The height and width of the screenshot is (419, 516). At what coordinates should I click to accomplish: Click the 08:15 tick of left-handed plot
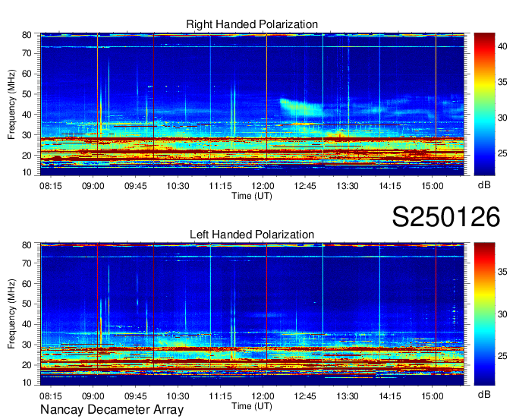coord(51,396)
